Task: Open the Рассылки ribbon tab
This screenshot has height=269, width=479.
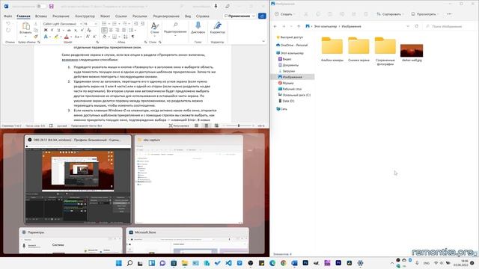Action: [x=140, y=16]
